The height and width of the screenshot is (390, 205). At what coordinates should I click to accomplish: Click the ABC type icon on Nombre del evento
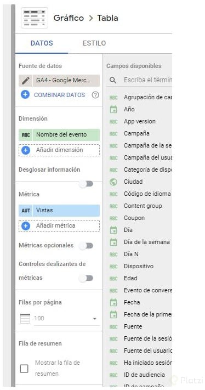point(26,135)
